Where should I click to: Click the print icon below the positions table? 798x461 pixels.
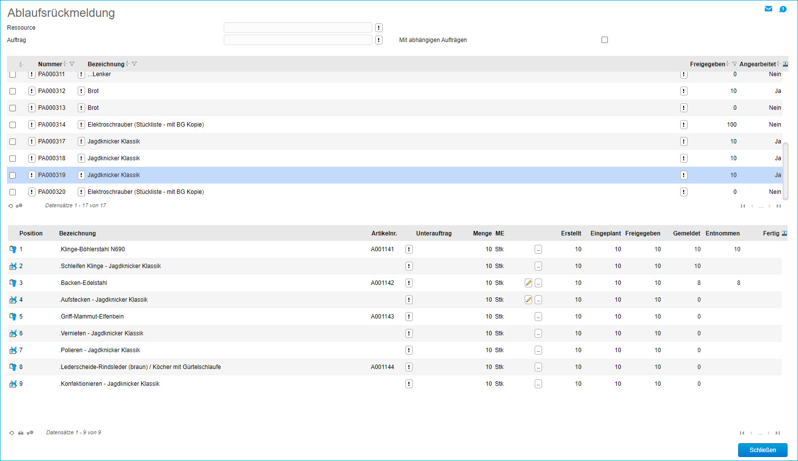coord(21,433)
